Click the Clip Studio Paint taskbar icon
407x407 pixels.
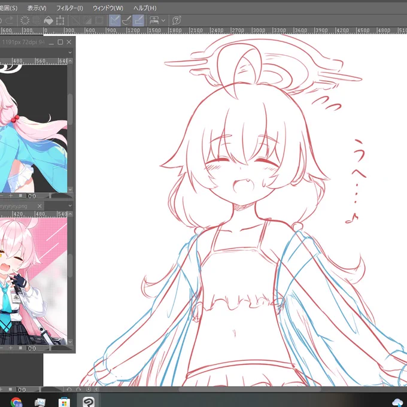[x=88, y=402]
